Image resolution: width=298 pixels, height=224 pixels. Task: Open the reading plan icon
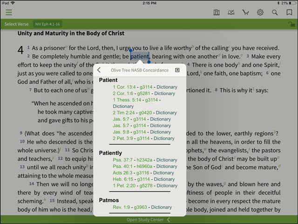[x=231, y=13]
